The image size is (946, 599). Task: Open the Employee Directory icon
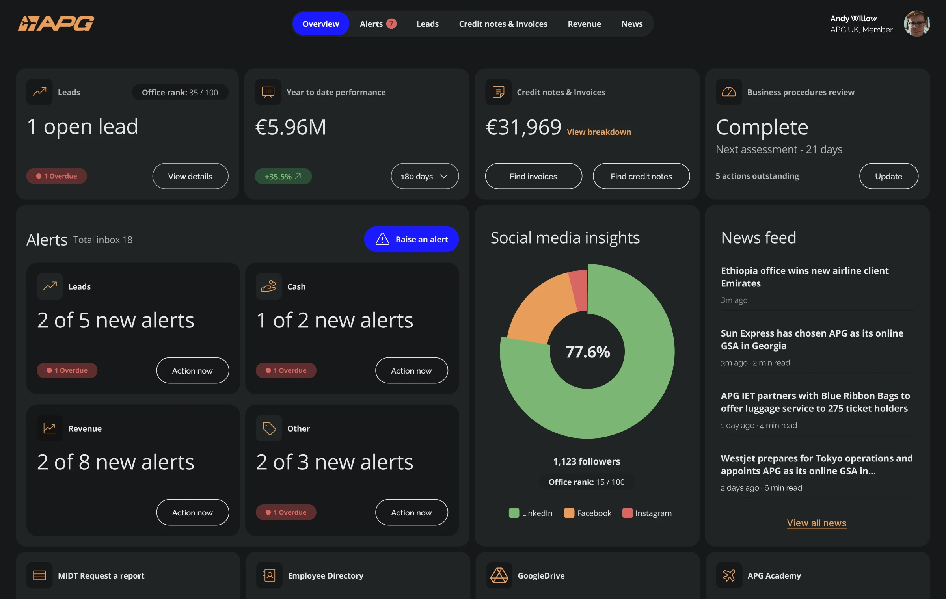click(269, 575)
